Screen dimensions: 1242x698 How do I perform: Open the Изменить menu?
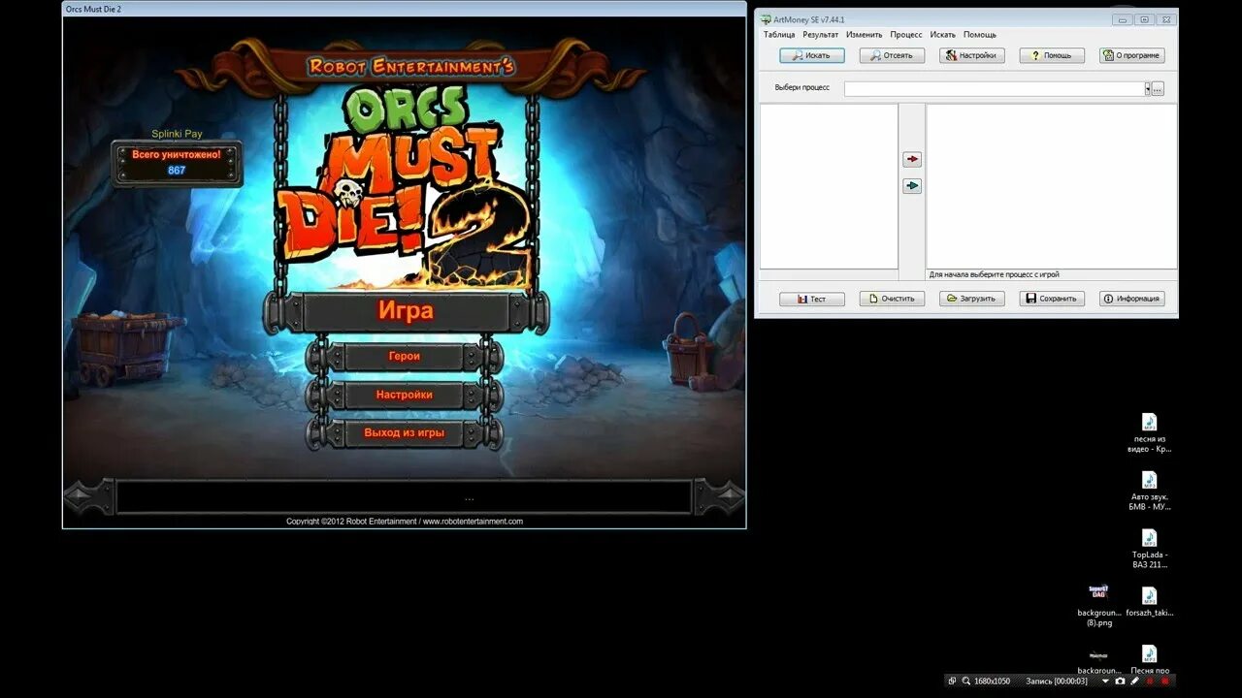(x=865, y=35)
